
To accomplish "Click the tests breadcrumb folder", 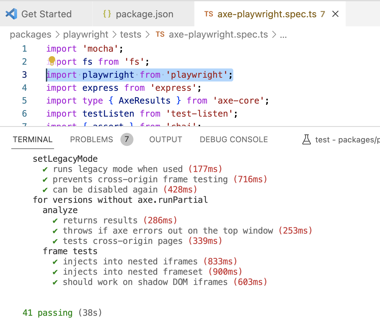I will (x=131, y=34).
